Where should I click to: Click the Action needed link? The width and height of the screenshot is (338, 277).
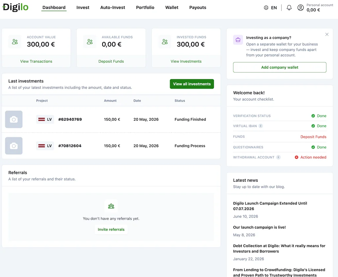(313, 157)
